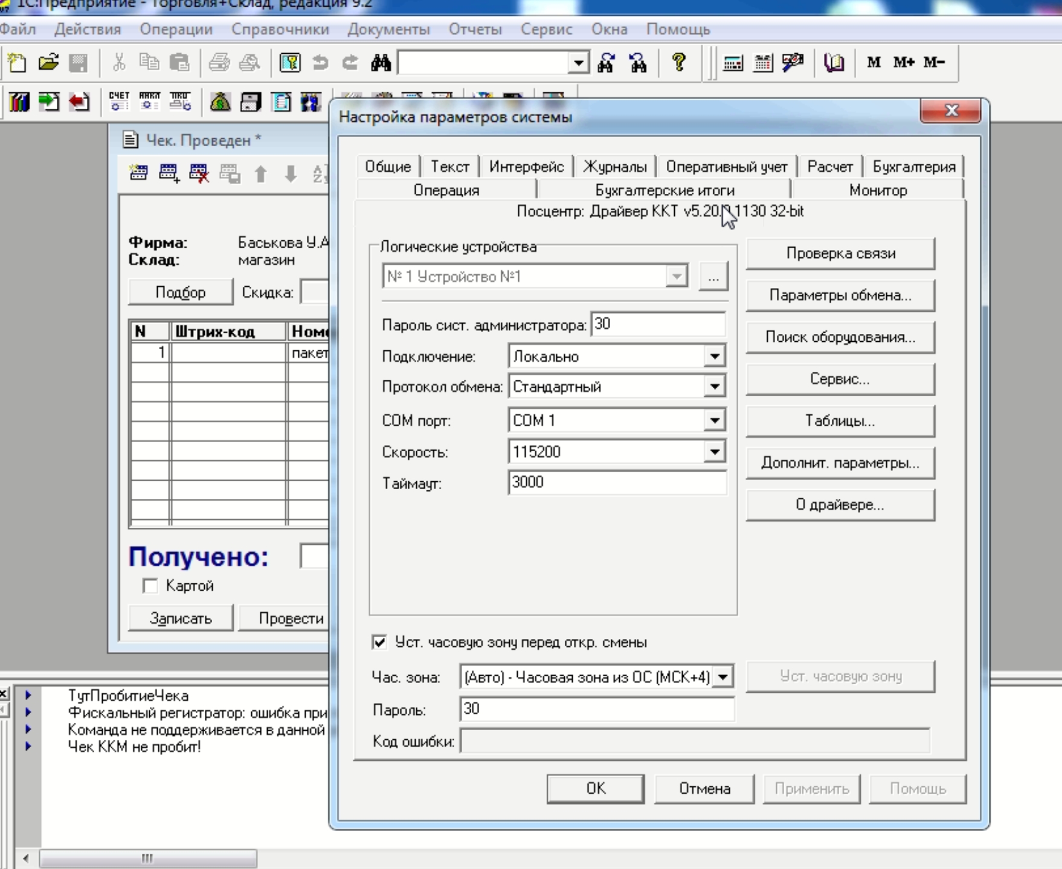Open the Час. зона dropdown
This screenshot has height=869, width=1062.
pyautogui.click(x=722, y=677)
